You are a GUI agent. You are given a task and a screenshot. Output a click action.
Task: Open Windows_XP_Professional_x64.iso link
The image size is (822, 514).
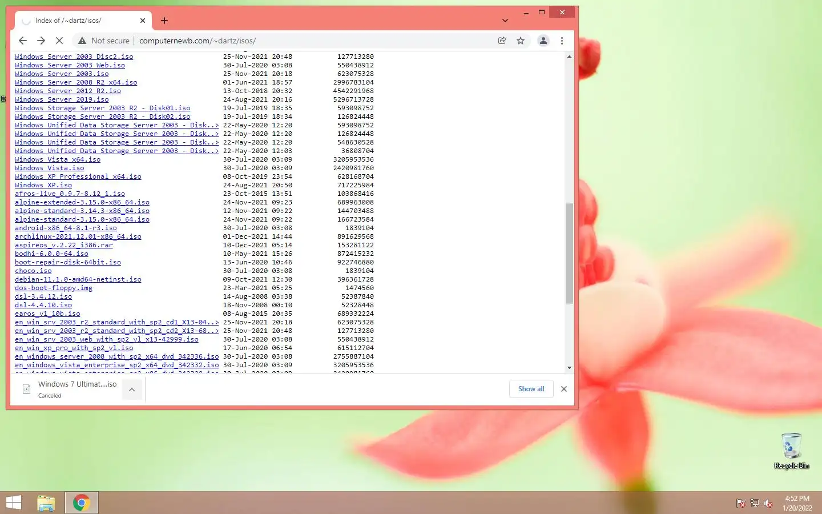(x=78, y=176)
